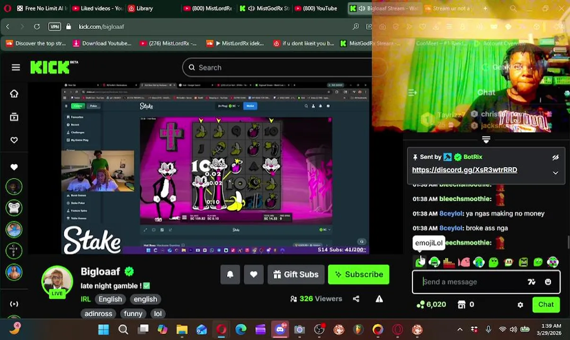This screenshot has width=570, height=340.
Task: Switch to MistGodRx St tab
Action: [x=264, y=8]
